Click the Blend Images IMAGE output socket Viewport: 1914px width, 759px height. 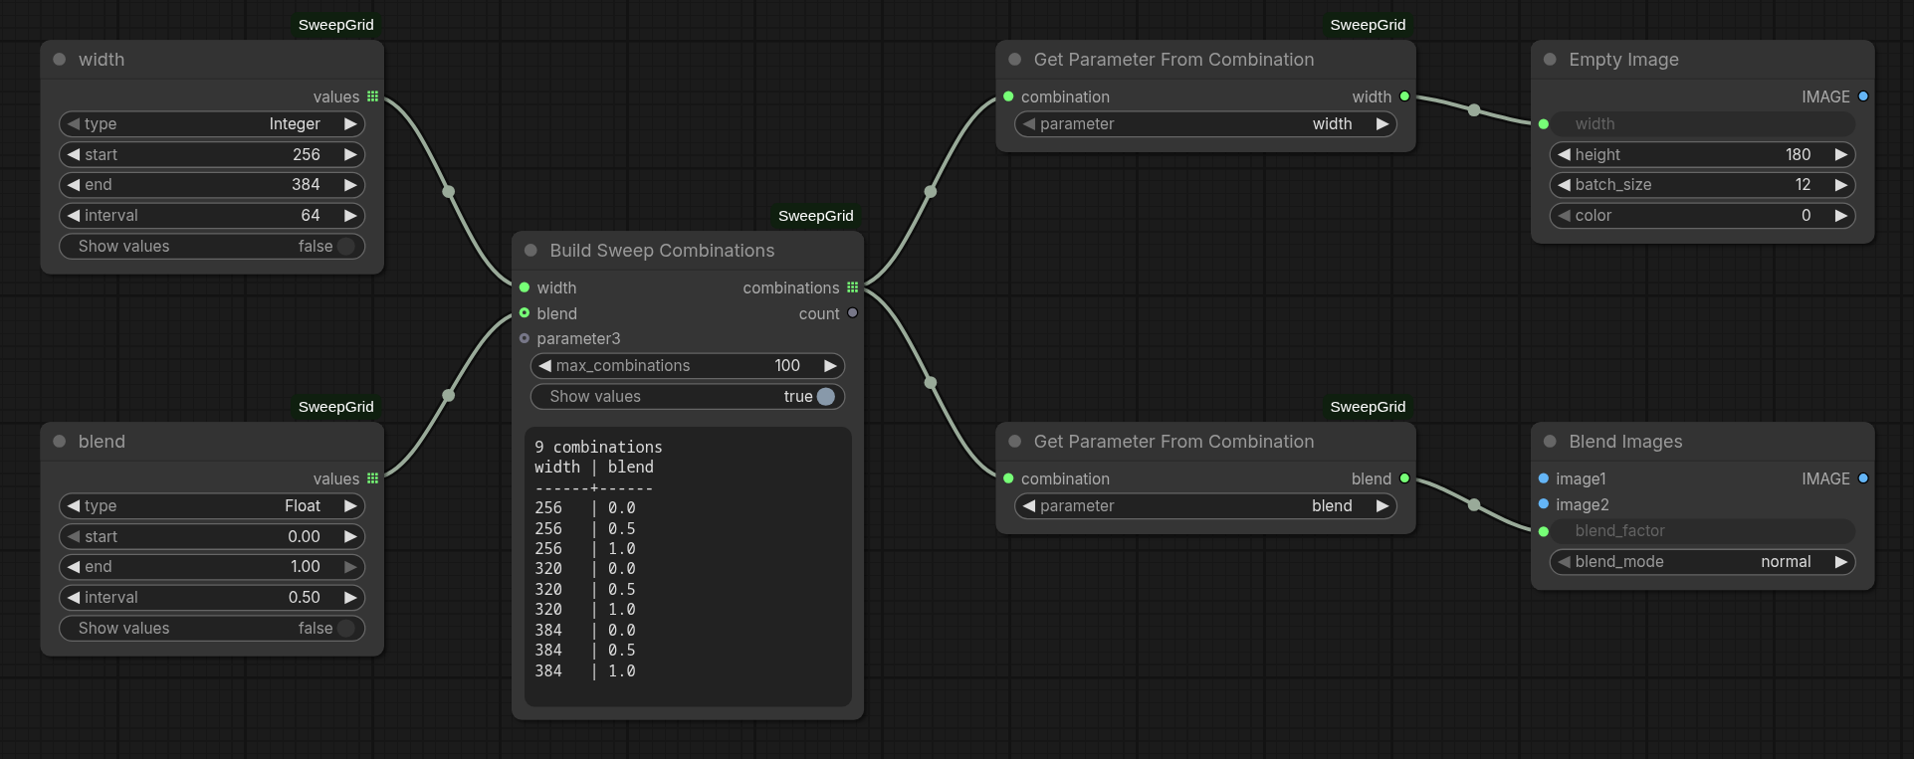click(x=1863, y=478)
